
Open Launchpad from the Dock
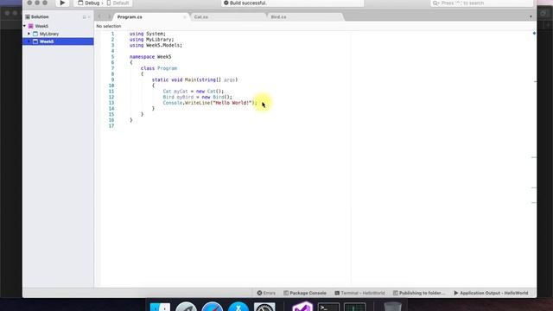click(187, 307)
